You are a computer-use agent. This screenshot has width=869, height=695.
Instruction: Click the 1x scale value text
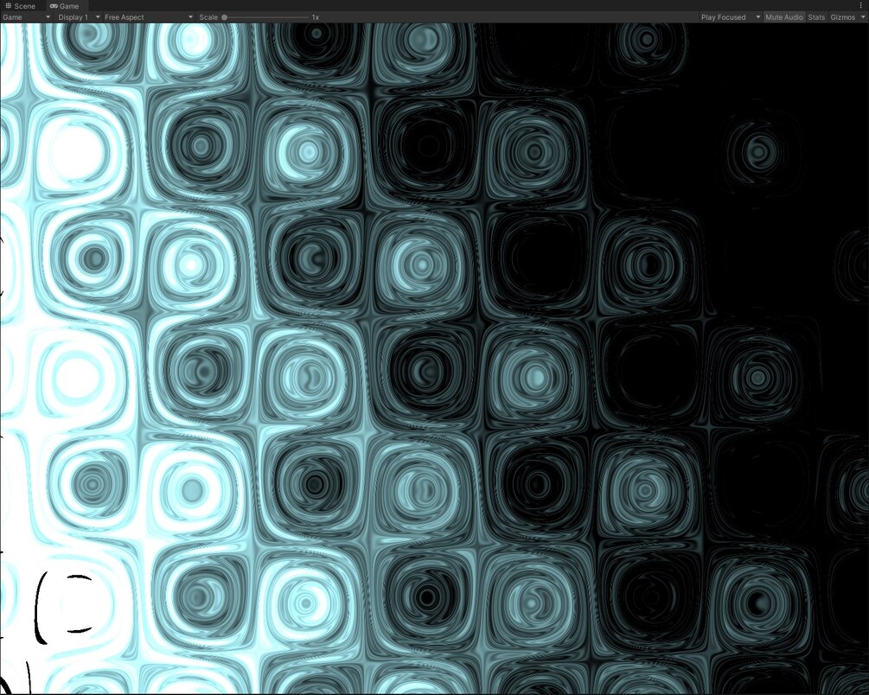click(x=316, y=17)
